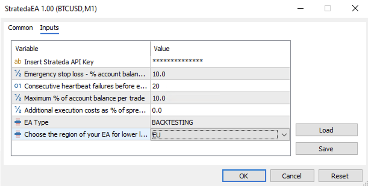
Task: Click the ½ icon beside Maximum % of account balance
Action: [17, 98]
